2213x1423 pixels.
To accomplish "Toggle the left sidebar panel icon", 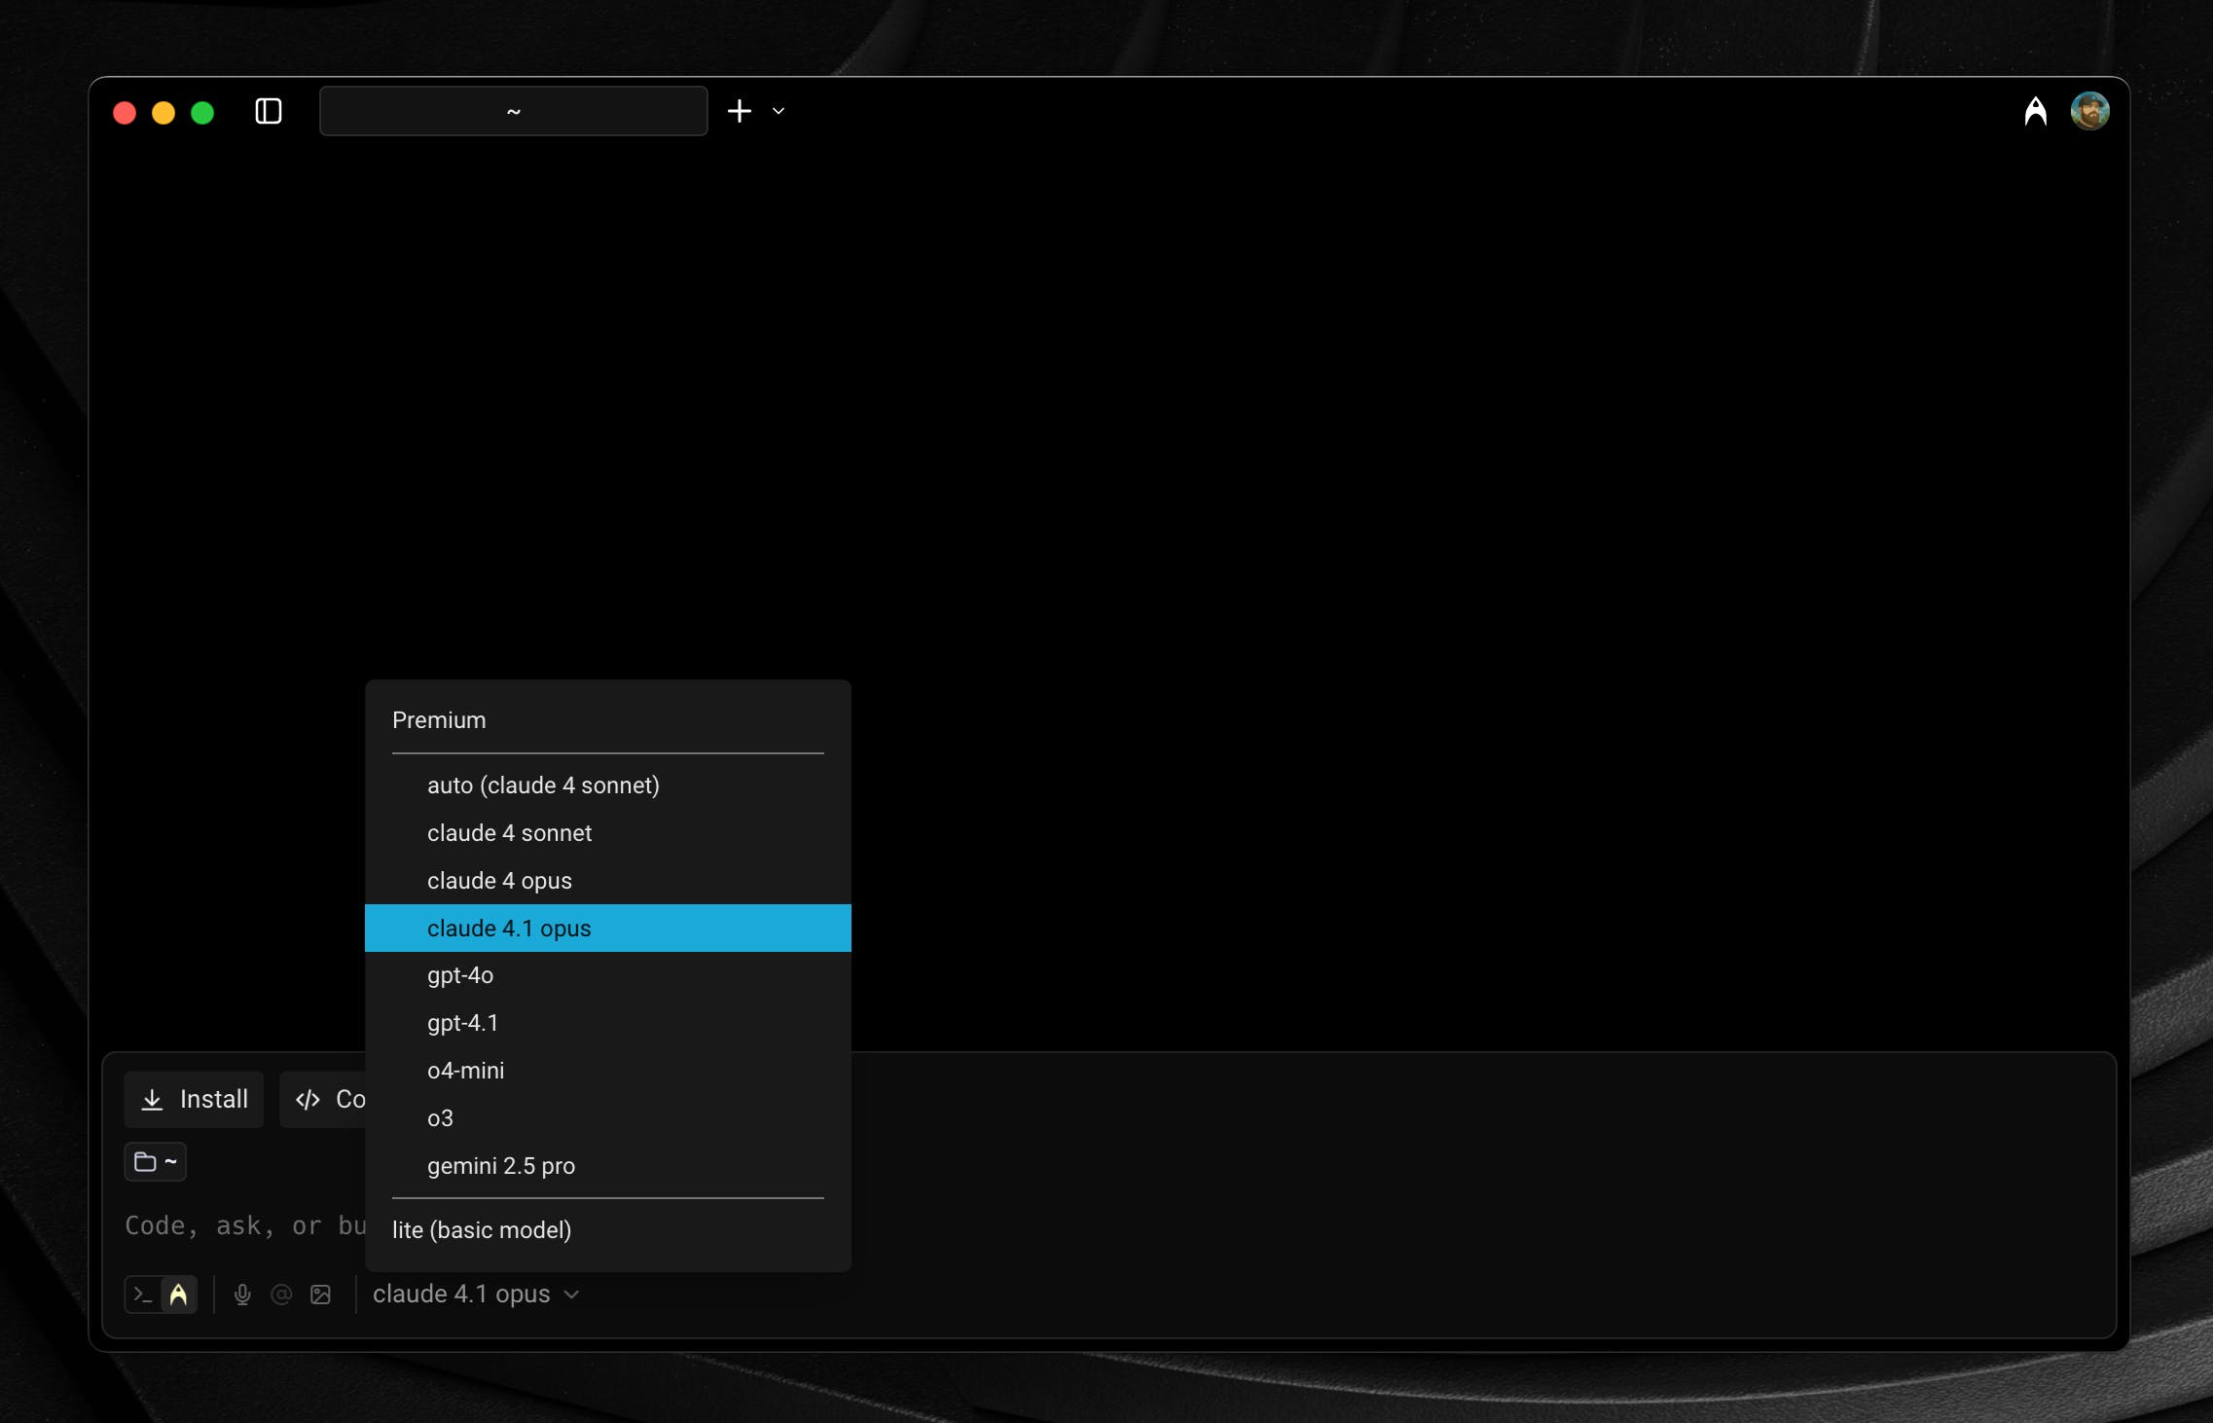I will tap(269, 111).
